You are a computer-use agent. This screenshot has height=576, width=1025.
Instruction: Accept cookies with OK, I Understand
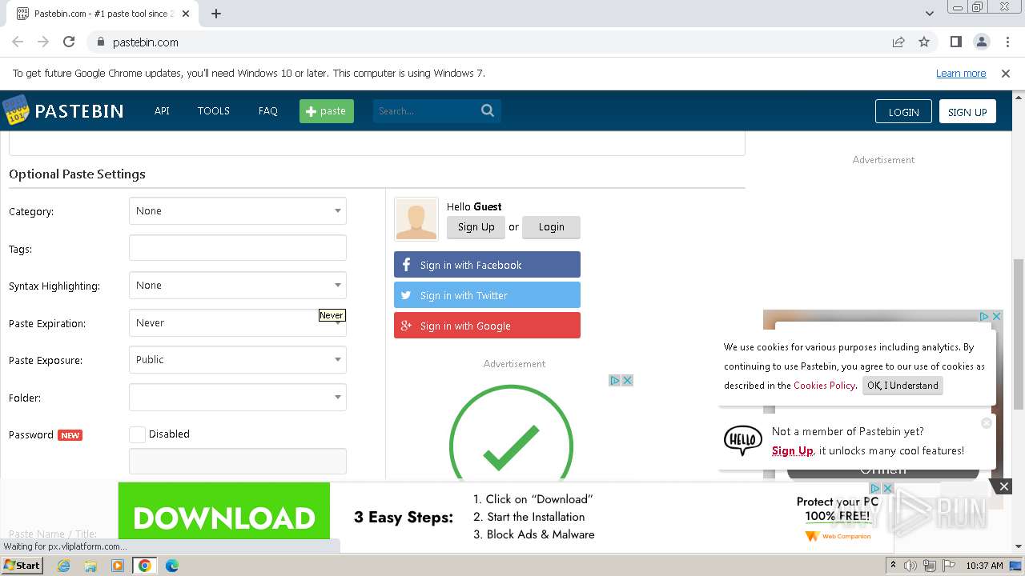(902, 386)
